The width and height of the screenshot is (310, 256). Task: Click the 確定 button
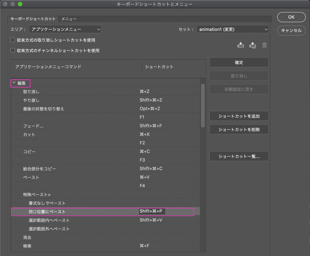(239, 62)
